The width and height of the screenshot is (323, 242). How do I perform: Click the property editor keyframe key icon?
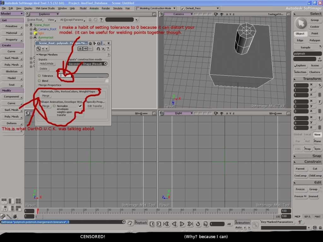[38, 49]
